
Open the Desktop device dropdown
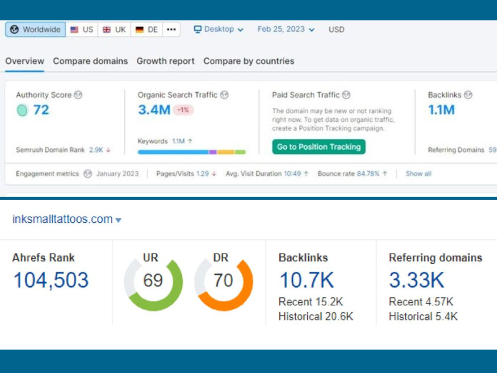pos(218,29)
